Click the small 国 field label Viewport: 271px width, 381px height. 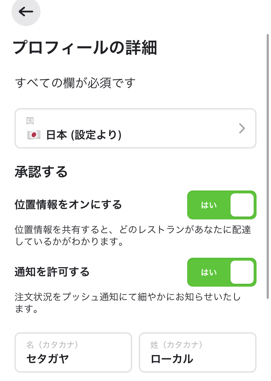click(x=30, y=120)
